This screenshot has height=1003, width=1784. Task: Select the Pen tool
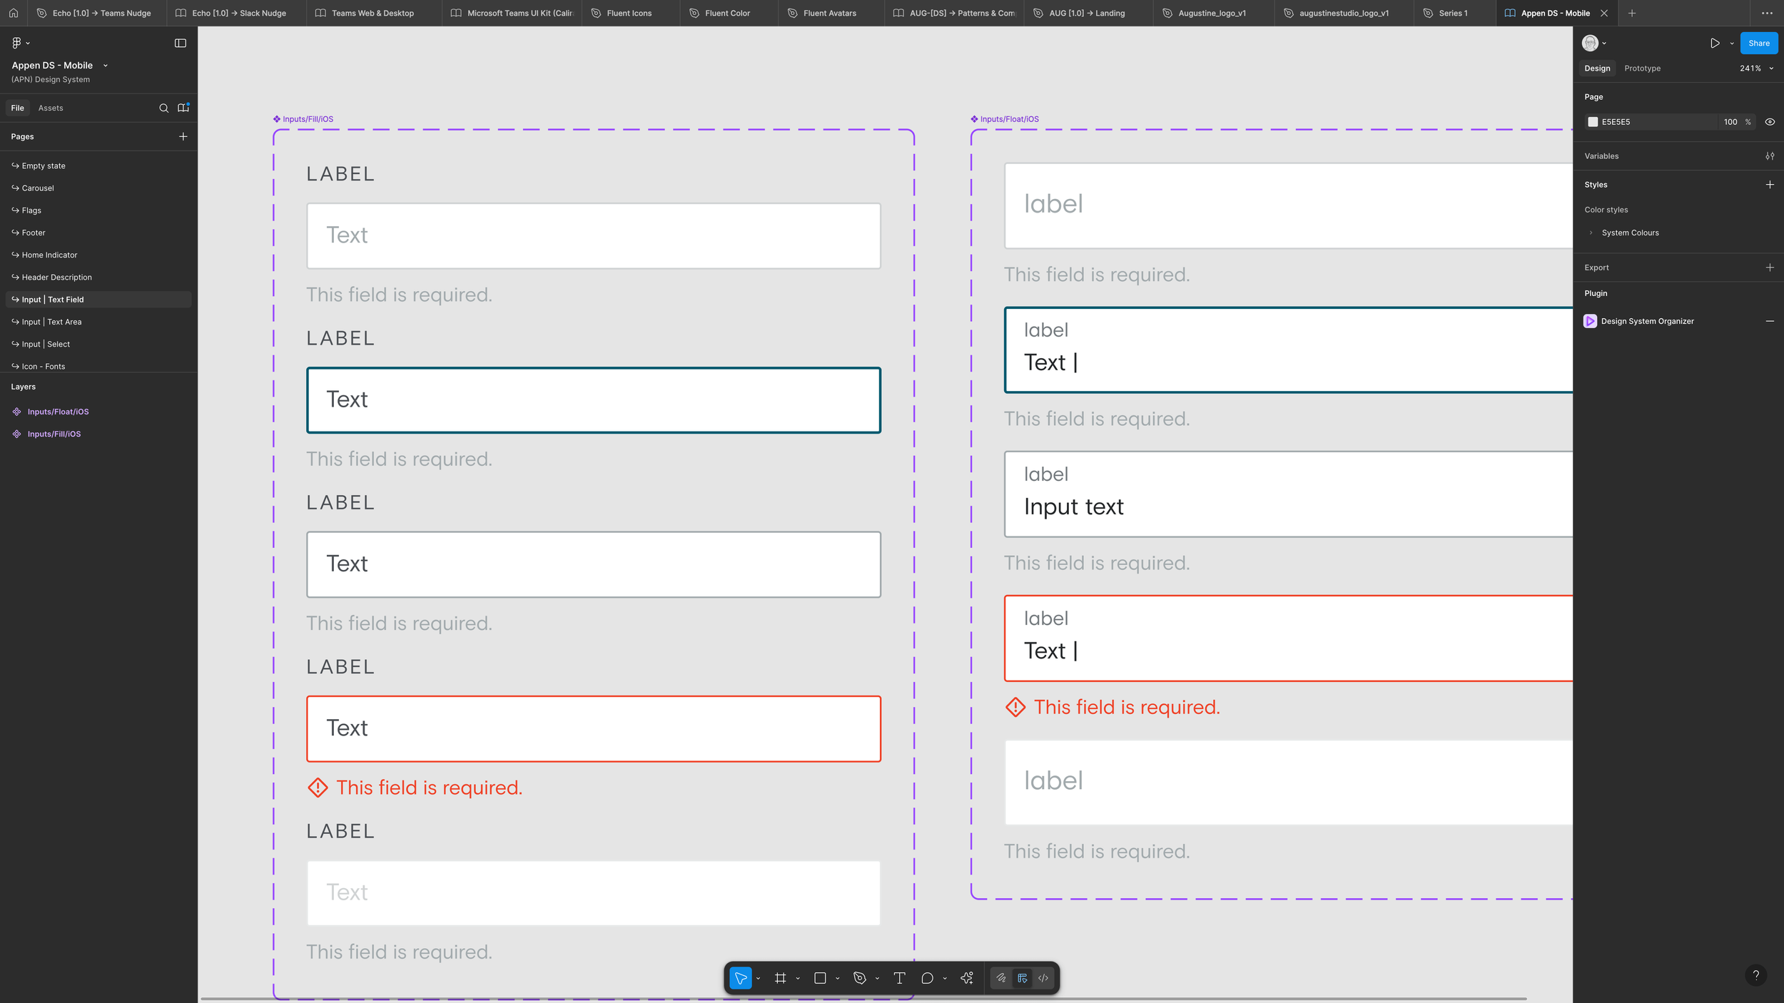point(860,978)
